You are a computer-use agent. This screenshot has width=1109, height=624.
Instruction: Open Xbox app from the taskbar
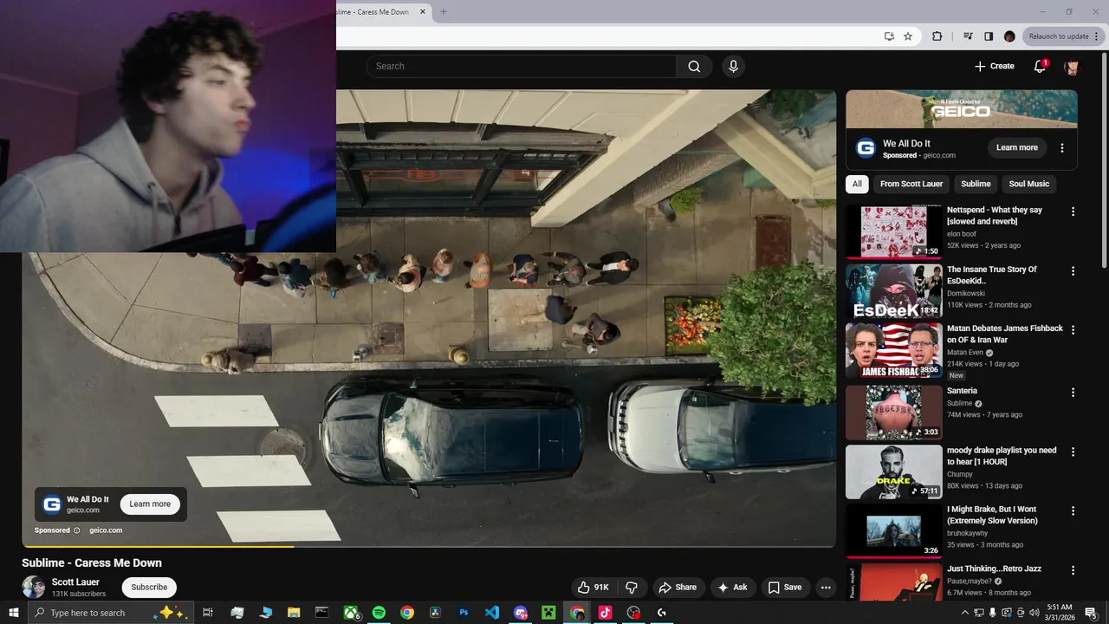coord(351,613)
